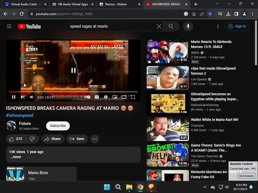Image resolution: width=258 pixels, height=193 pixels.
Task: Enable miniplayer mode
Action: [x=115, y=97]
